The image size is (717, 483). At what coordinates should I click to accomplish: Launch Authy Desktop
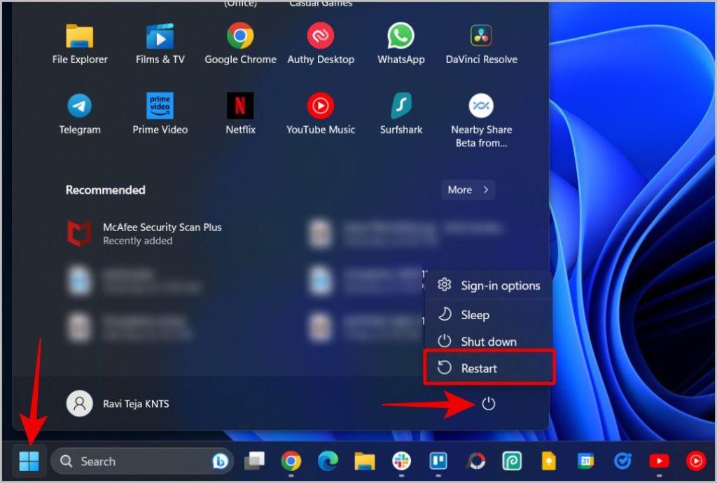pyautogui.click(x=321, y=44)
